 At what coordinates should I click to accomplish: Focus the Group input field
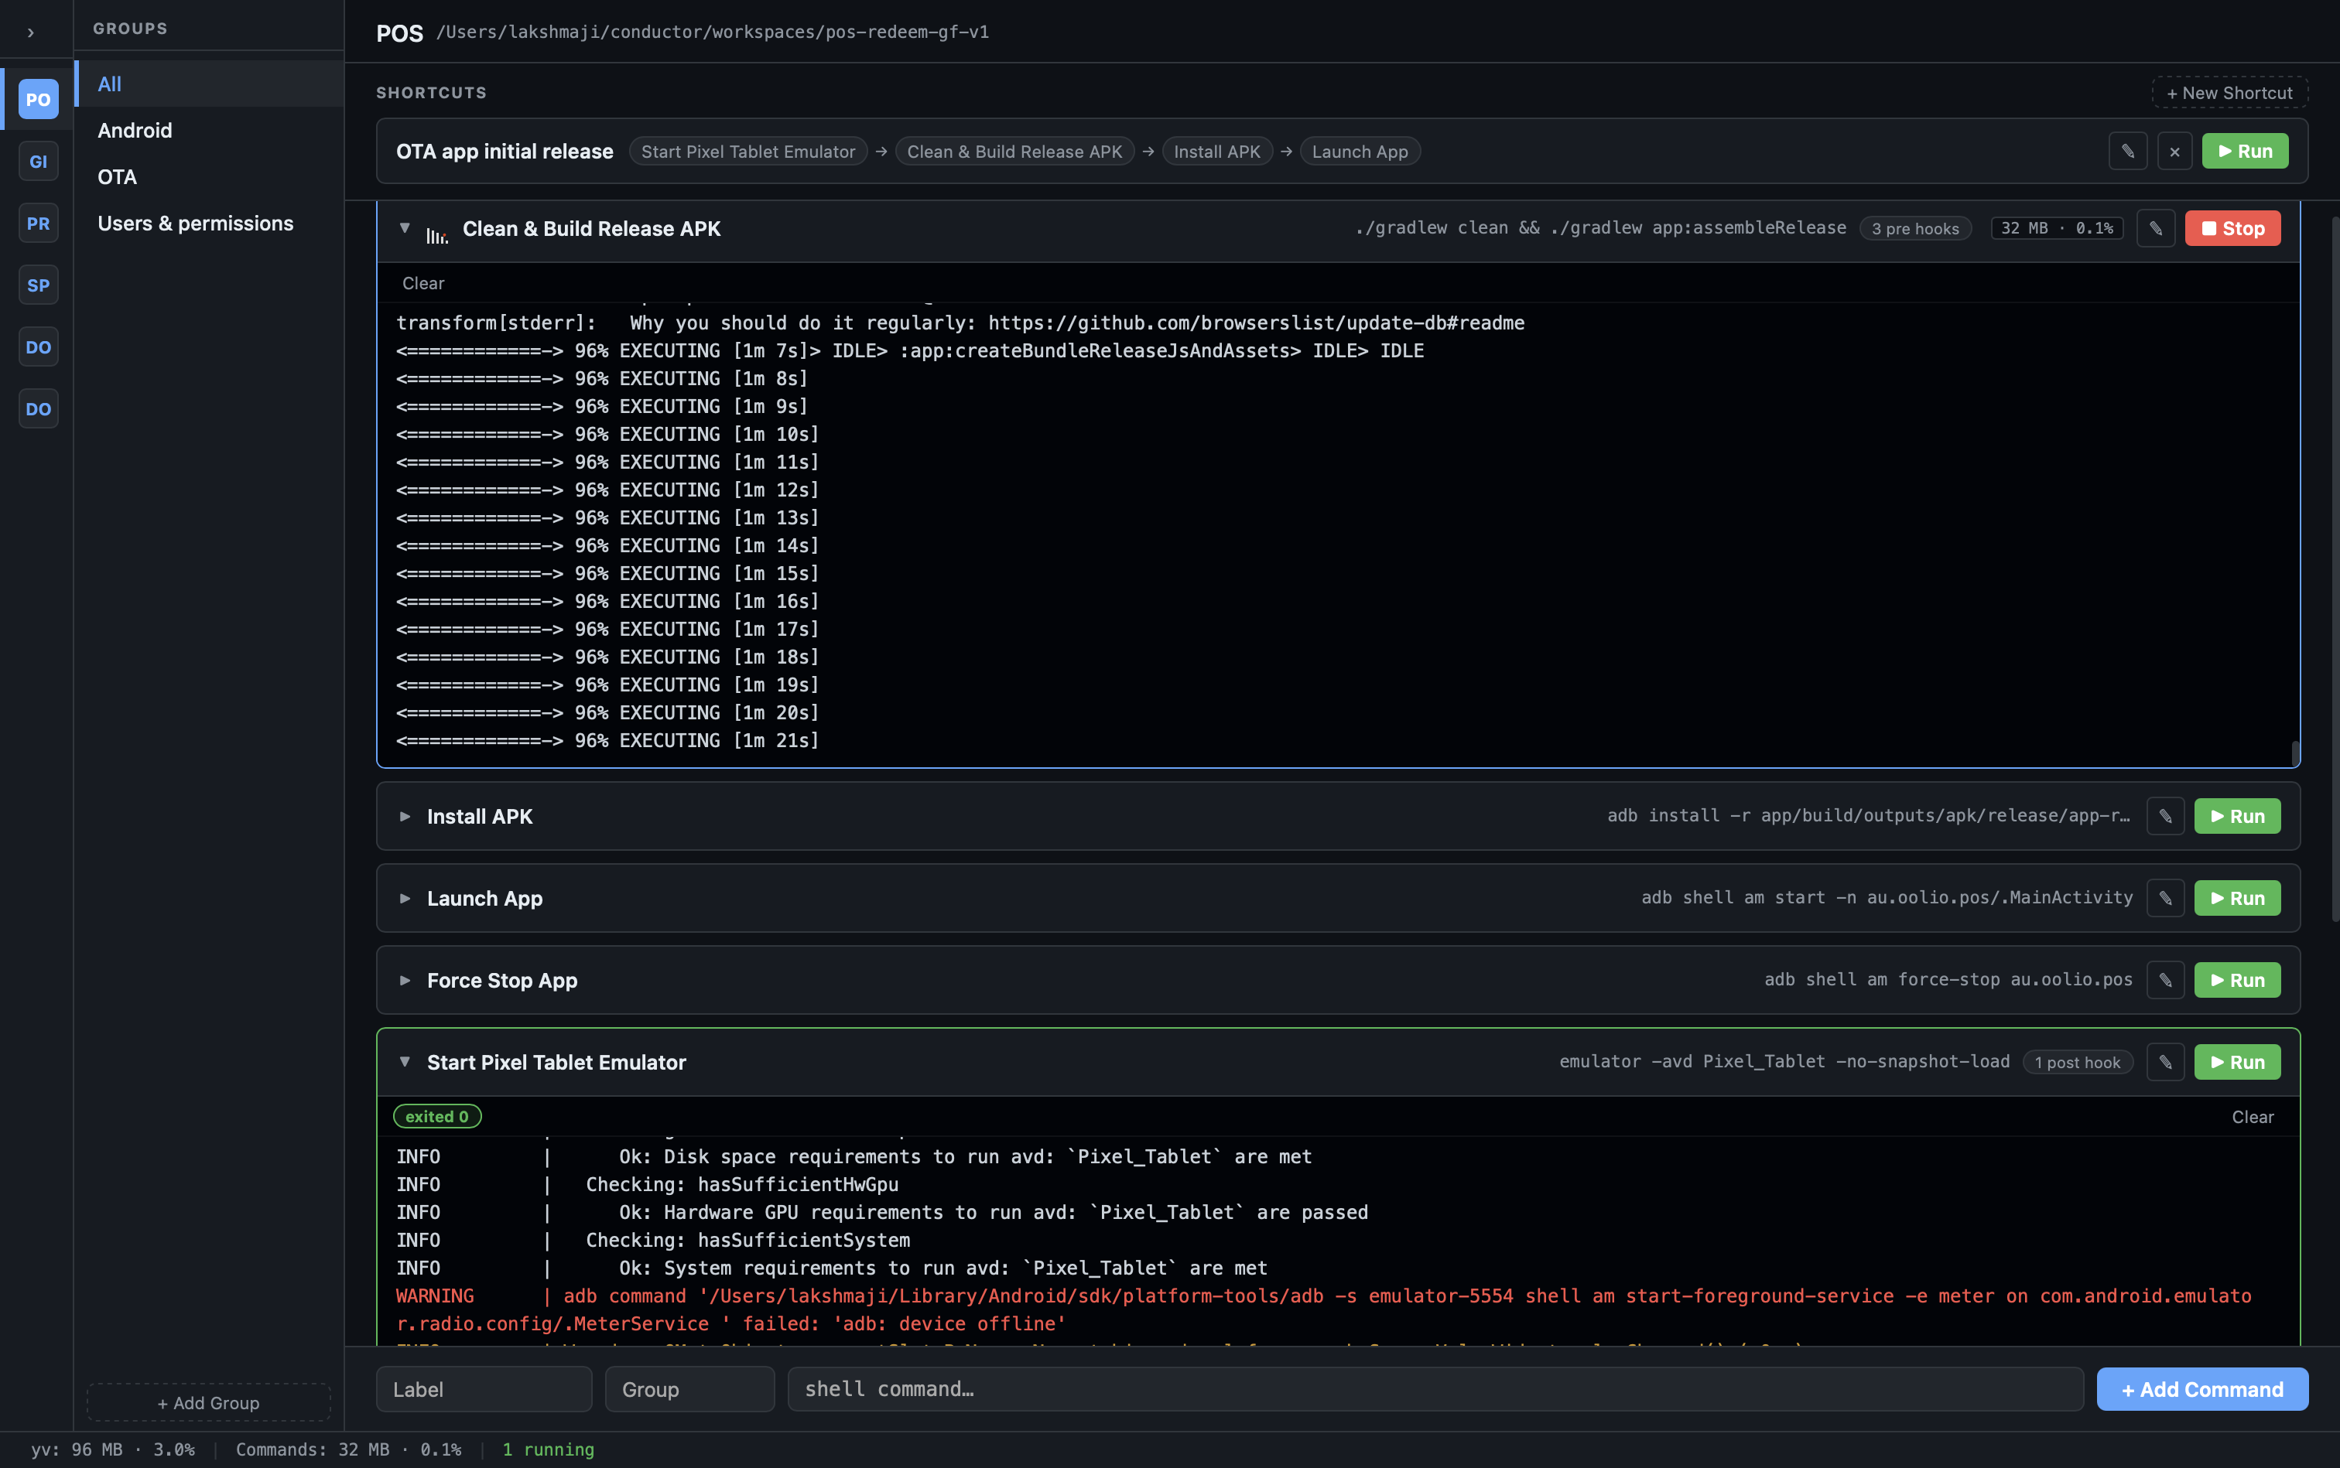click(x=689, y=1389)
